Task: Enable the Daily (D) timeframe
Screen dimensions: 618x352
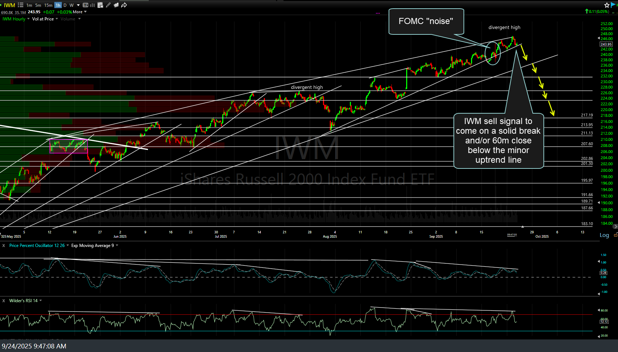Action: (x=65, y=5)
